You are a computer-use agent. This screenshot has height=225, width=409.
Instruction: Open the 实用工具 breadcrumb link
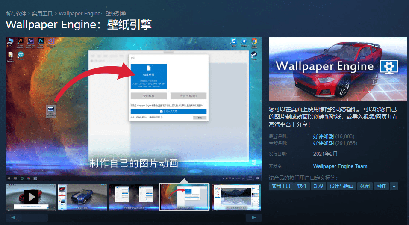click(43, 14)
